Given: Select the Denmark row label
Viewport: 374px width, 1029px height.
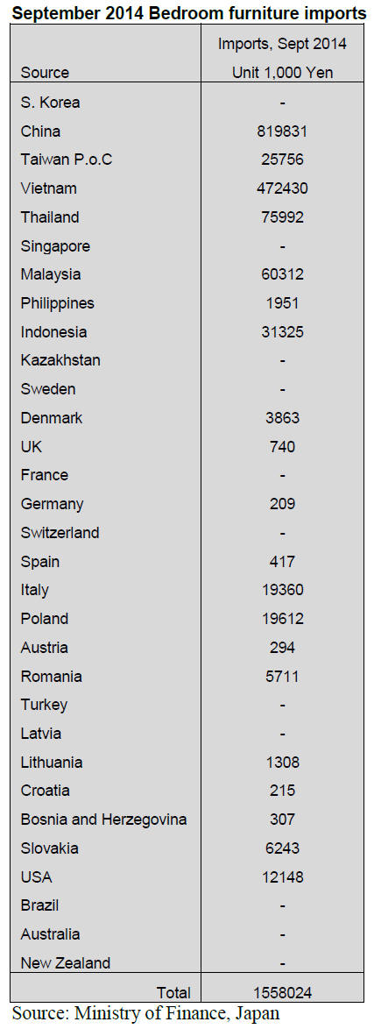Looking at the screenshot, I should (x=51, y=418).
